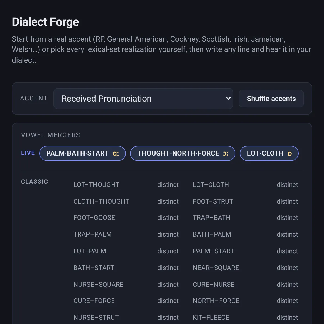
Task: Toggle the CURE–NURSE merger row
Action: click(x=245, y=285)
